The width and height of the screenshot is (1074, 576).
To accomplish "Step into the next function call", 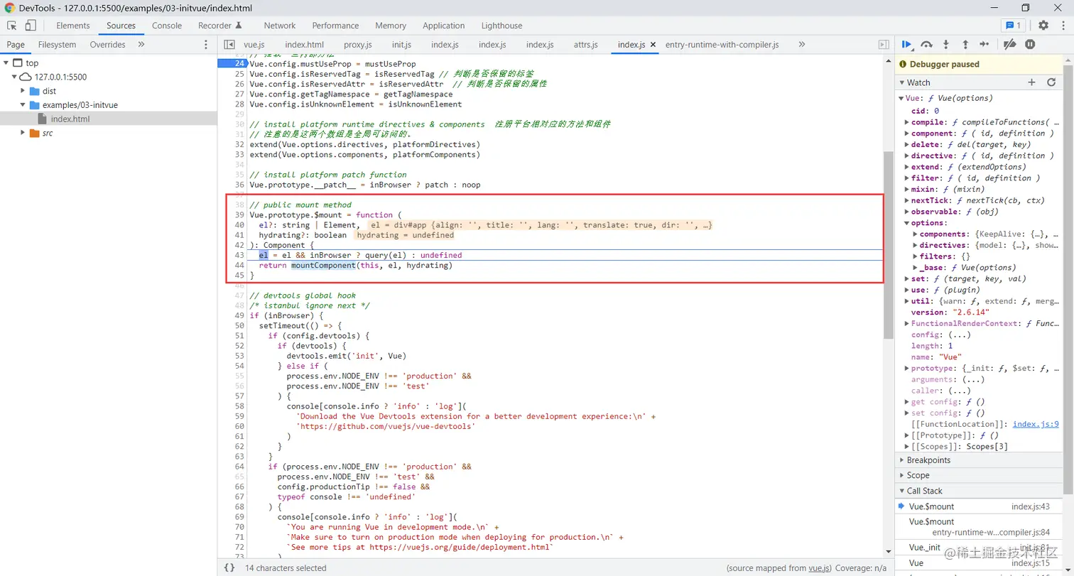I will [x=945, y=44].
